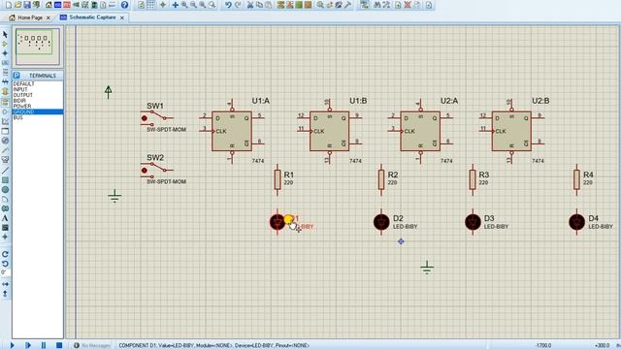Select resistor R4 on the schematic
Screen dimensions: 621x349
[x=576, y=179]
